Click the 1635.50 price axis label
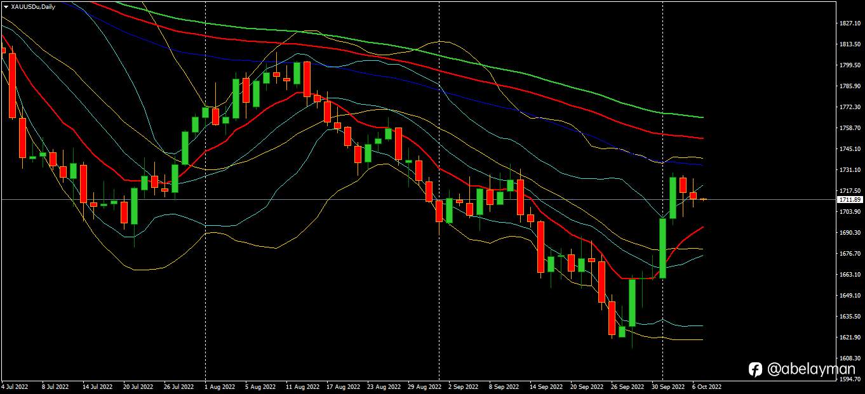This screenshot has width=865, height=394. pos(849,316)
